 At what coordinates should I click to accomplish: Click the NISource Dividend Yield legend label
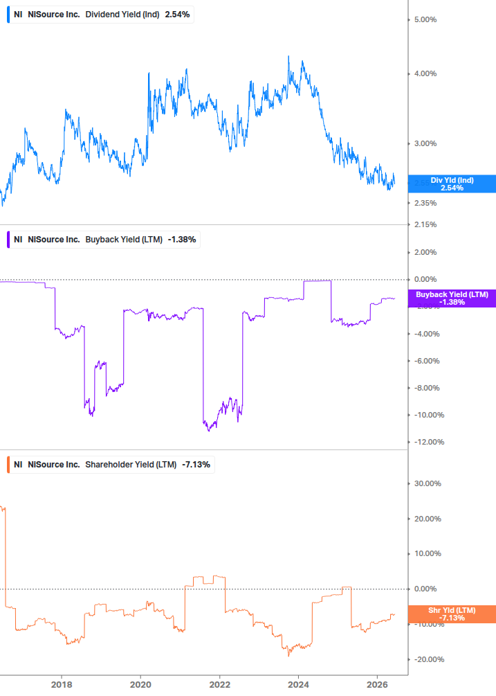100,15
